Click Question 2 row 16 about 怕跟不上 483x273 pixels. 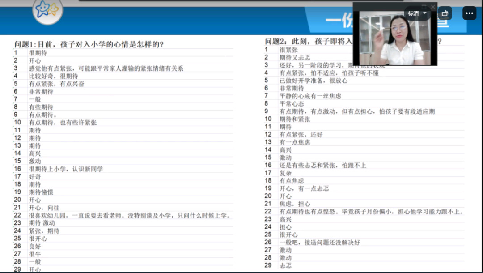[323, 166]
